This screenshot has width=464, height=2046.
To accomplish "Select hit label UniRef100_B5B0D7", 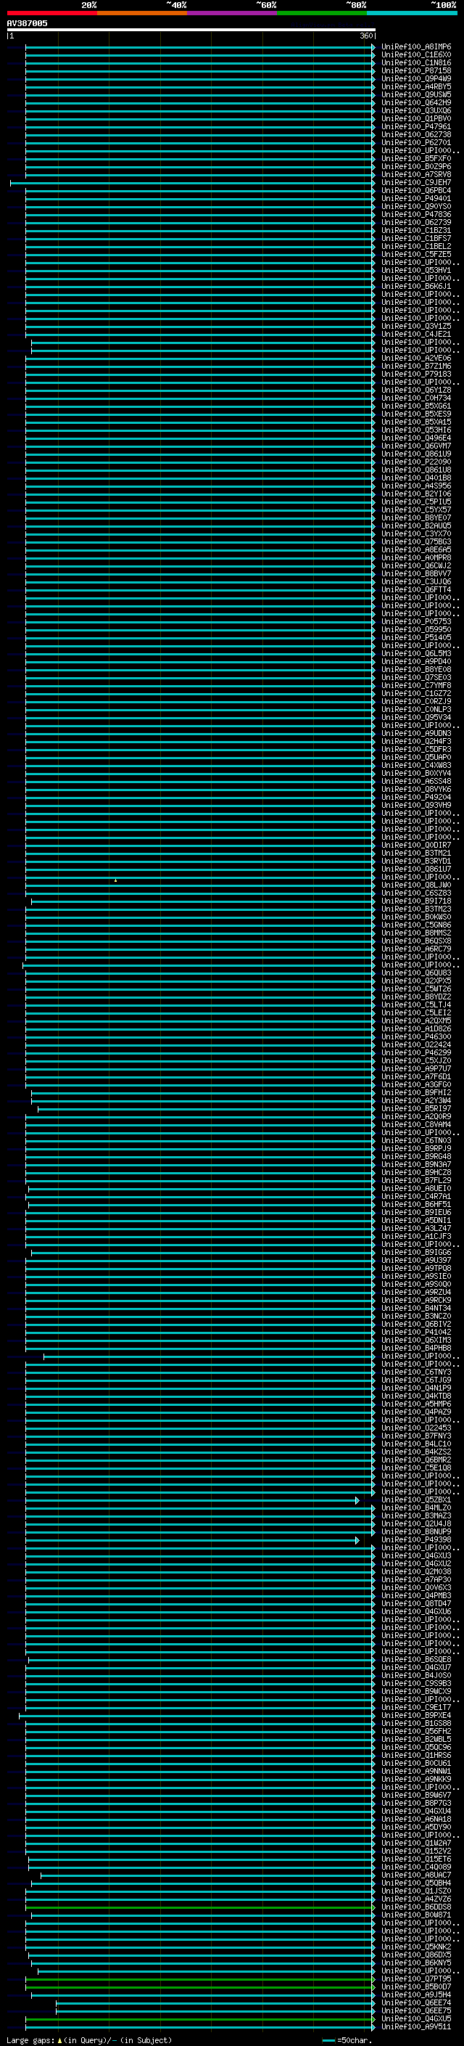I will (416, 1987).
